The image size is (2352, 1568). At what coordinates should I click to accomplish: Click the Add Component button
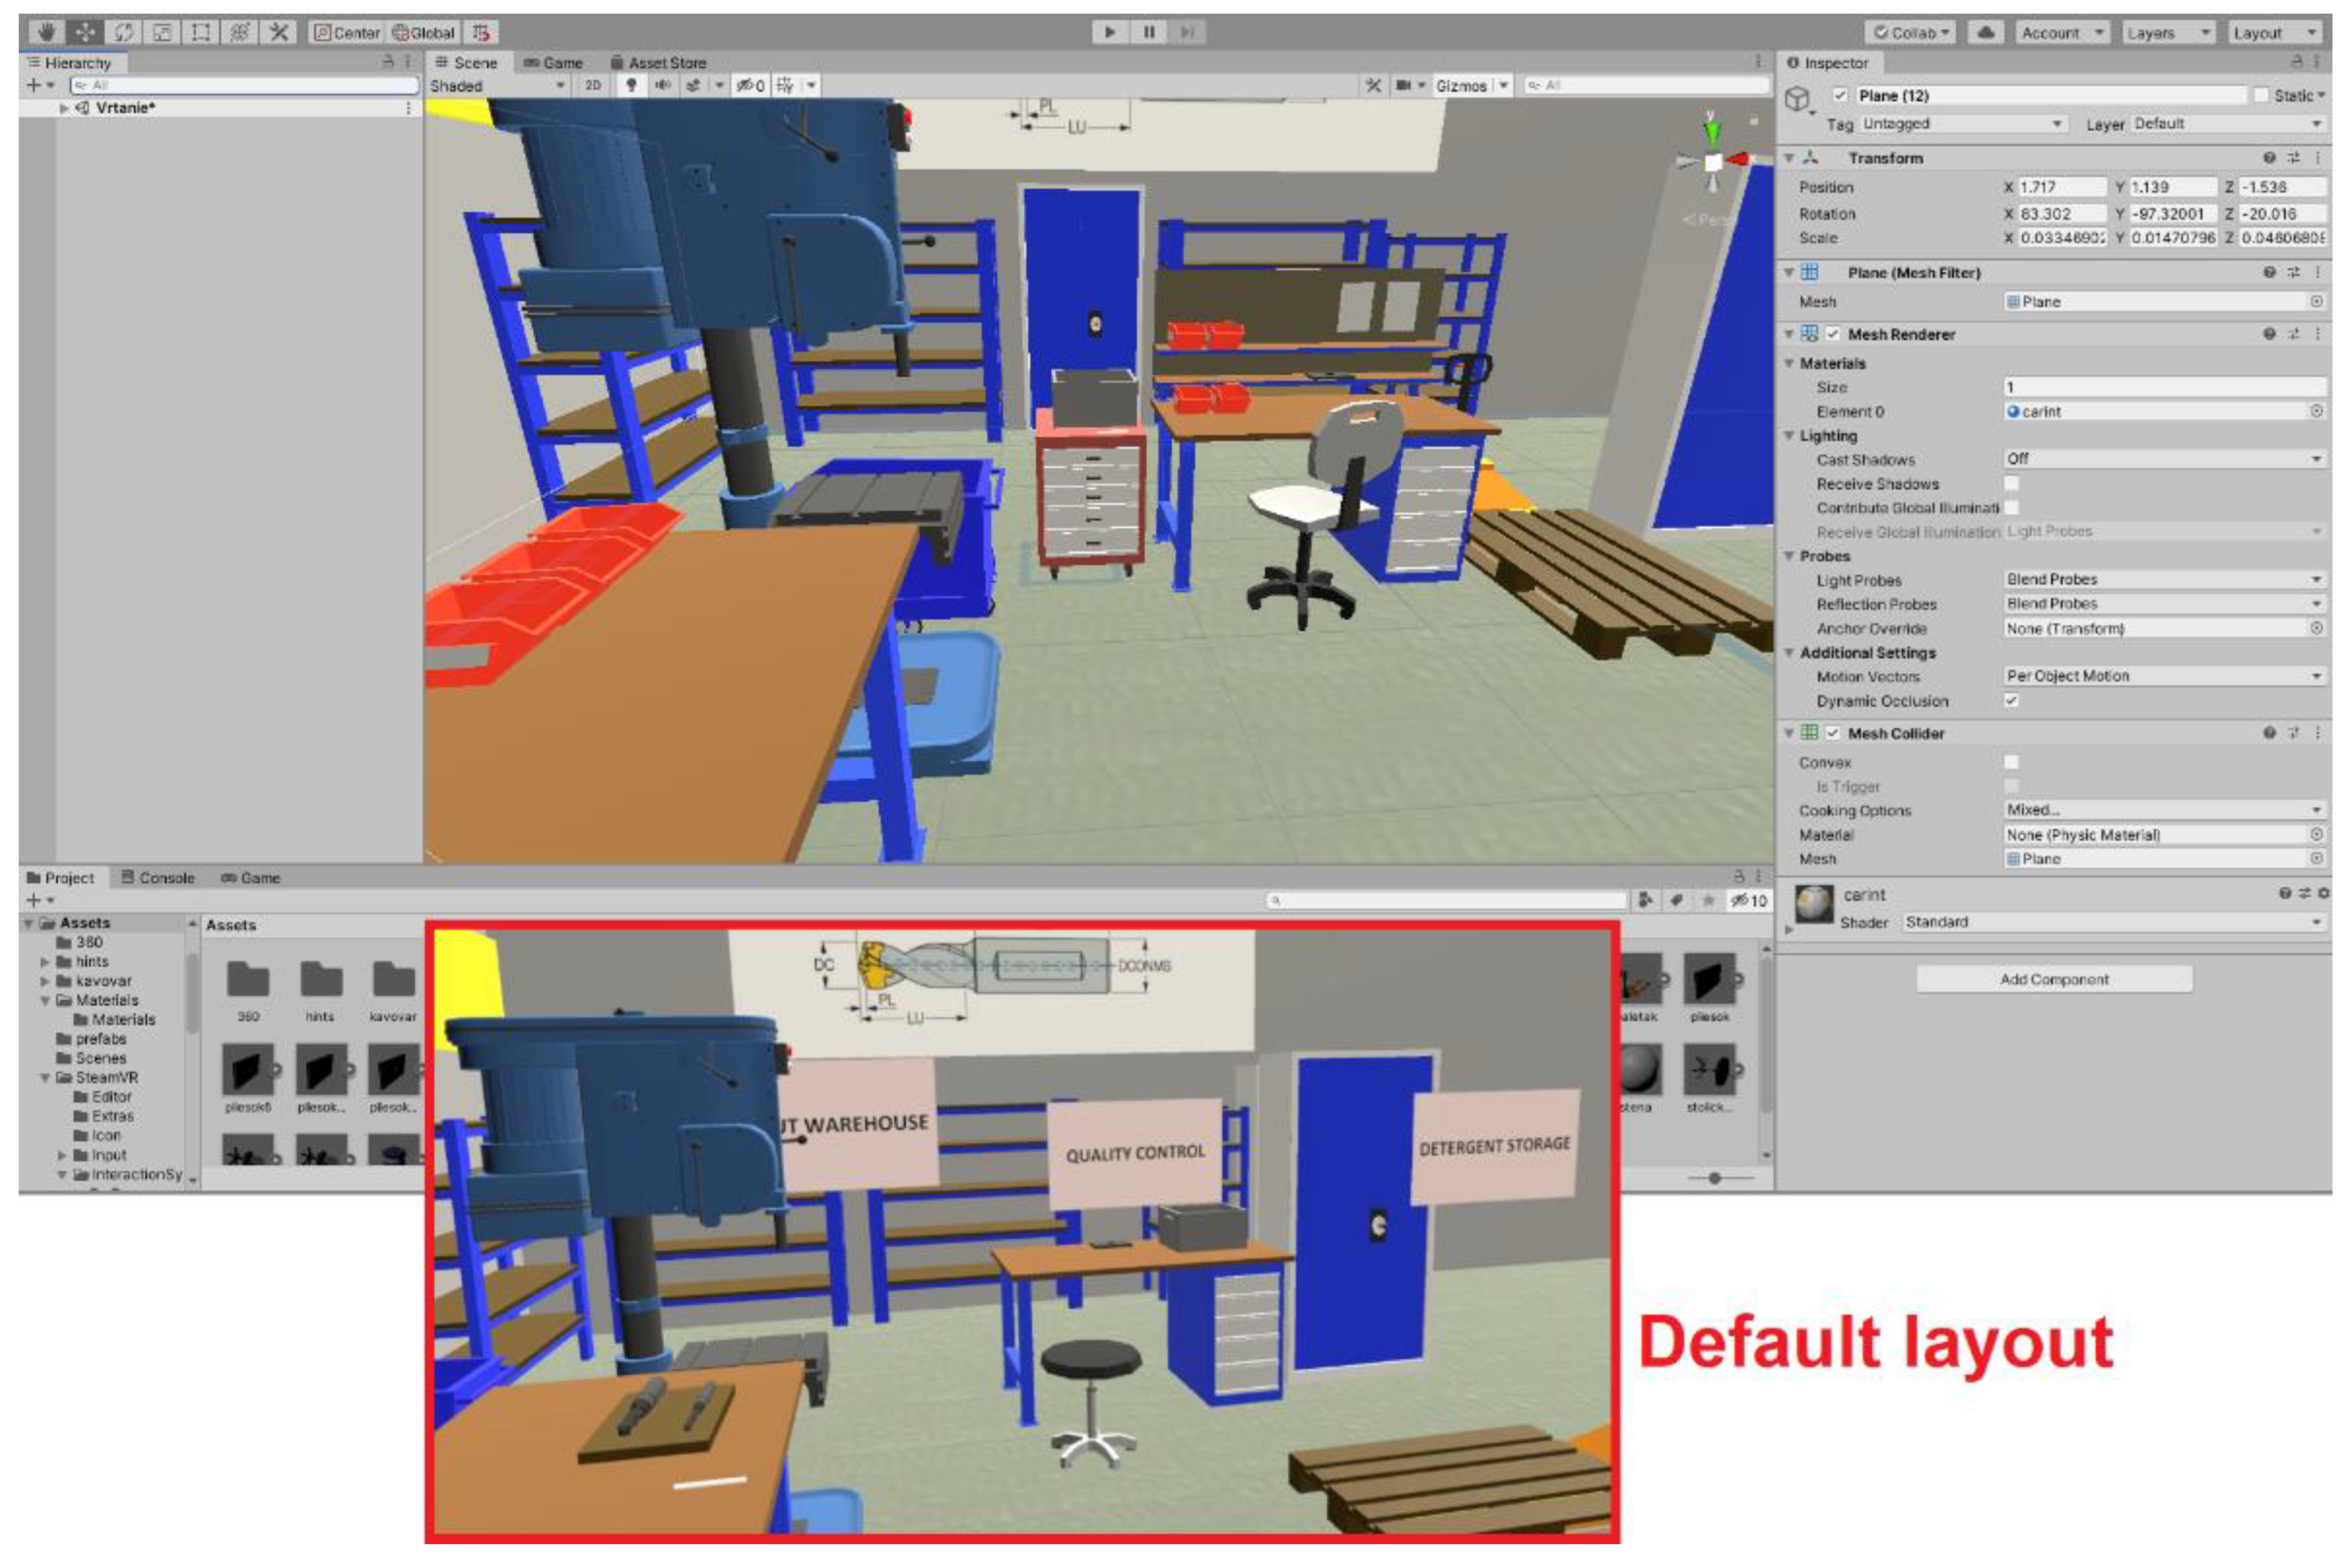click(2054, 979)
